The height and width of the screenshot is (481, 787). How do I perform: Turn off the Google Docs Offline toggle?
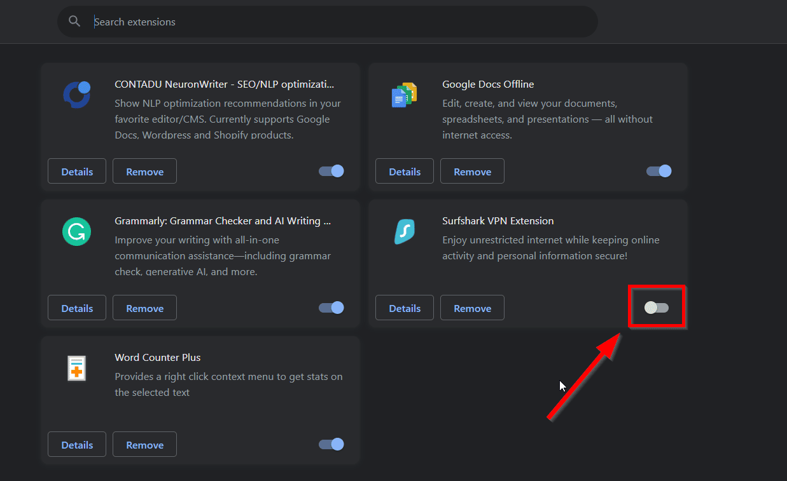pos(659,171)
